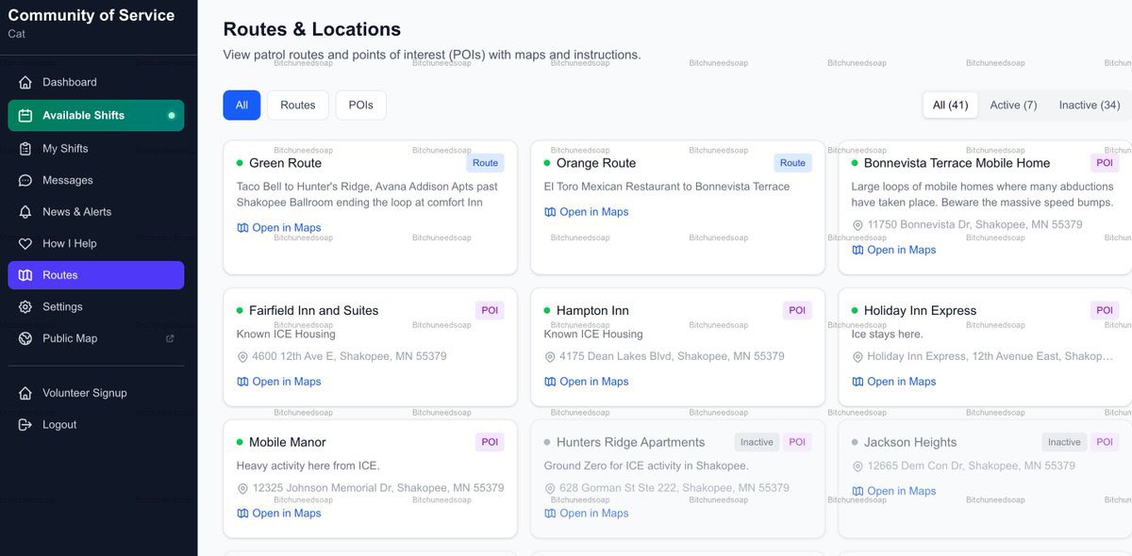The width and height of the screenshot is (1132, 556).
Task: Click address 12665 Dem Con Dr
Action: click(x=971, y=466)
